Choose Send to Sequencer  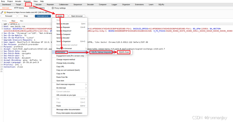(x=69, y=31)
